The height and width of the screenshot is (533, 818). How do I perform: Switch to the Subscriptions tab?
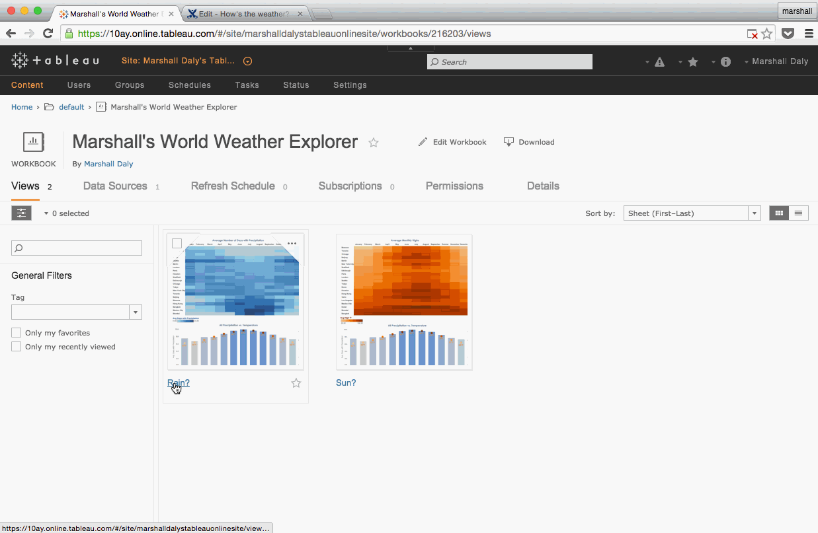pos(350,186)
